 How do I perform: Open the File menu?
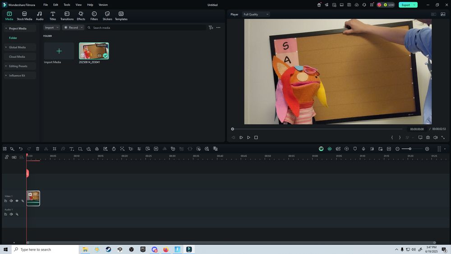click(x=46, y=5)
